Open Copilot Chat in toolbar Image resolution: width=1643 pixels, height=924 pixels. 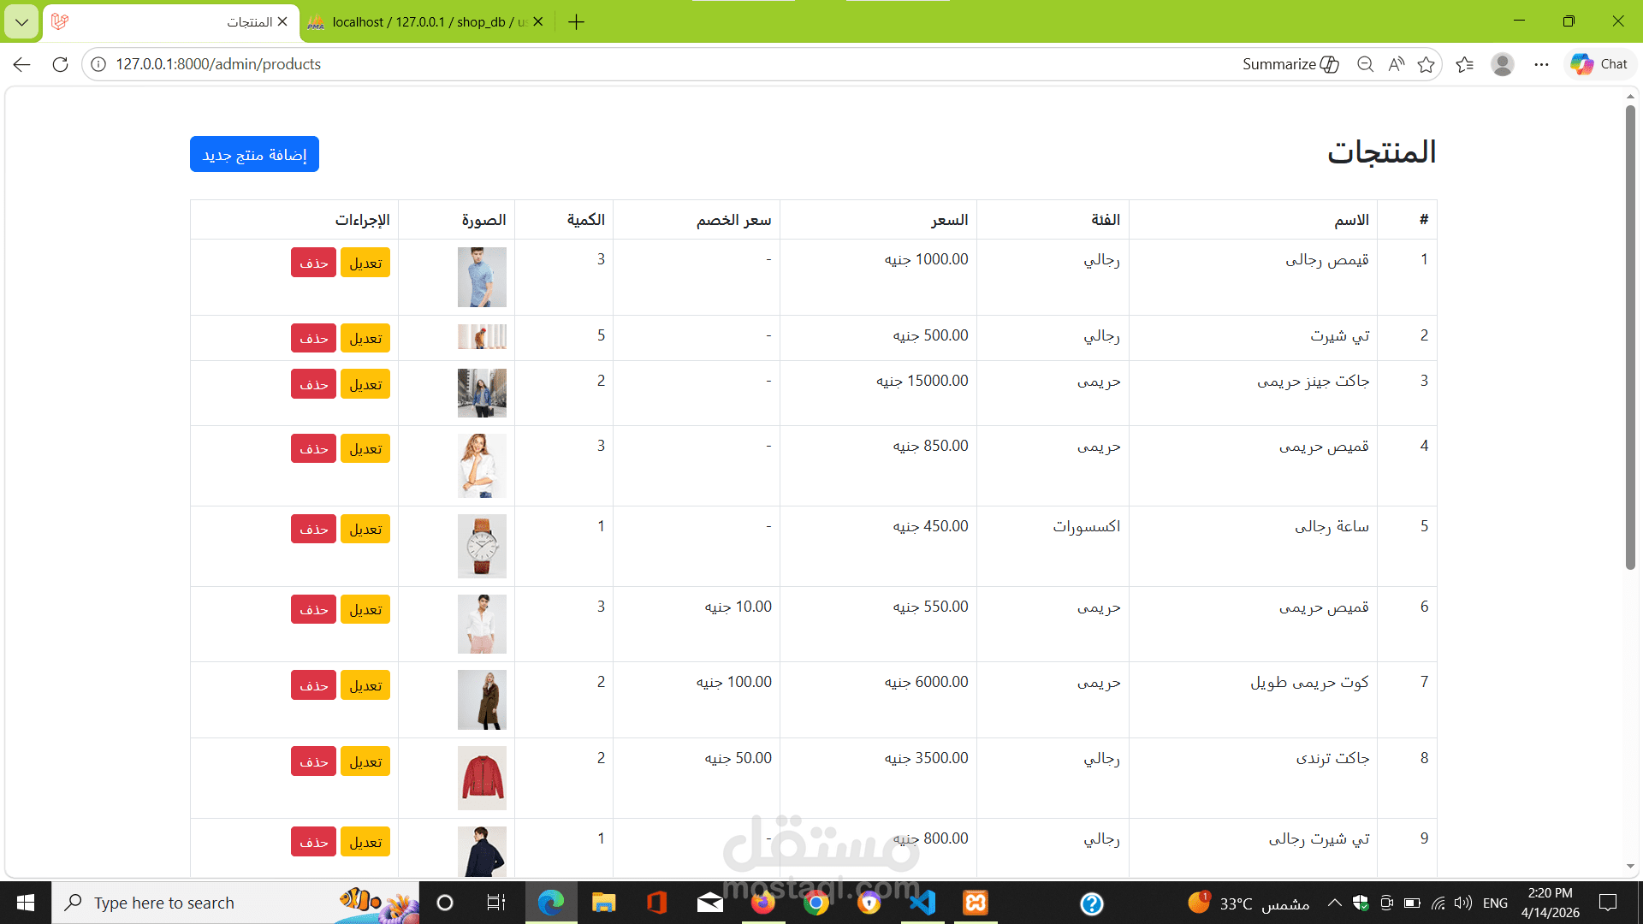tap(1599, 64)
